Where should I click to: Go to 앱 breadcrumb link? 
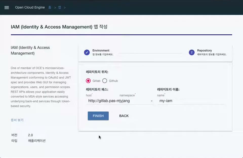pos(59,7)
